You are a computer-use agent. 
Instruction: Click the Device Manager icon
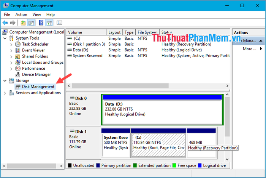pos(17,75)
